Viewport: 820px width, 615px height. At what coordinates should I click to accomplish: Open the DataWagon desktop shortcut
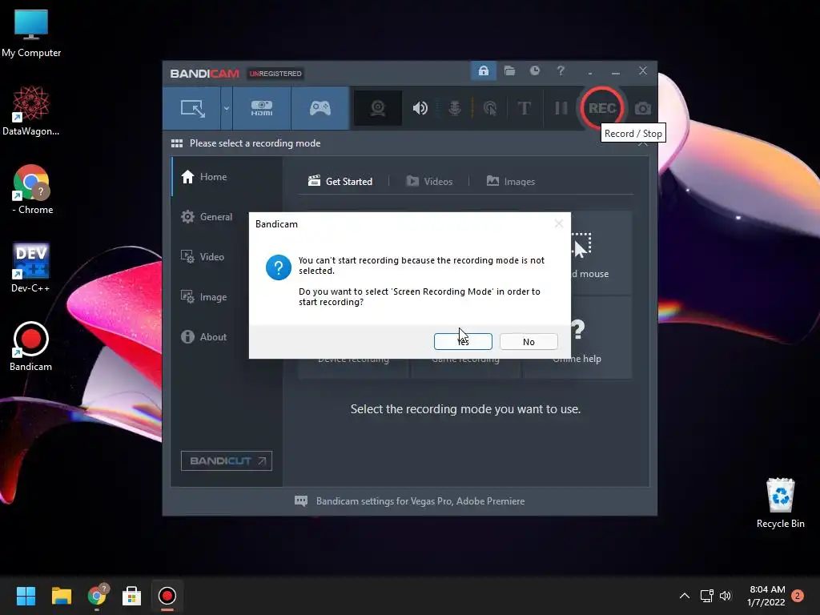point(31,111)
